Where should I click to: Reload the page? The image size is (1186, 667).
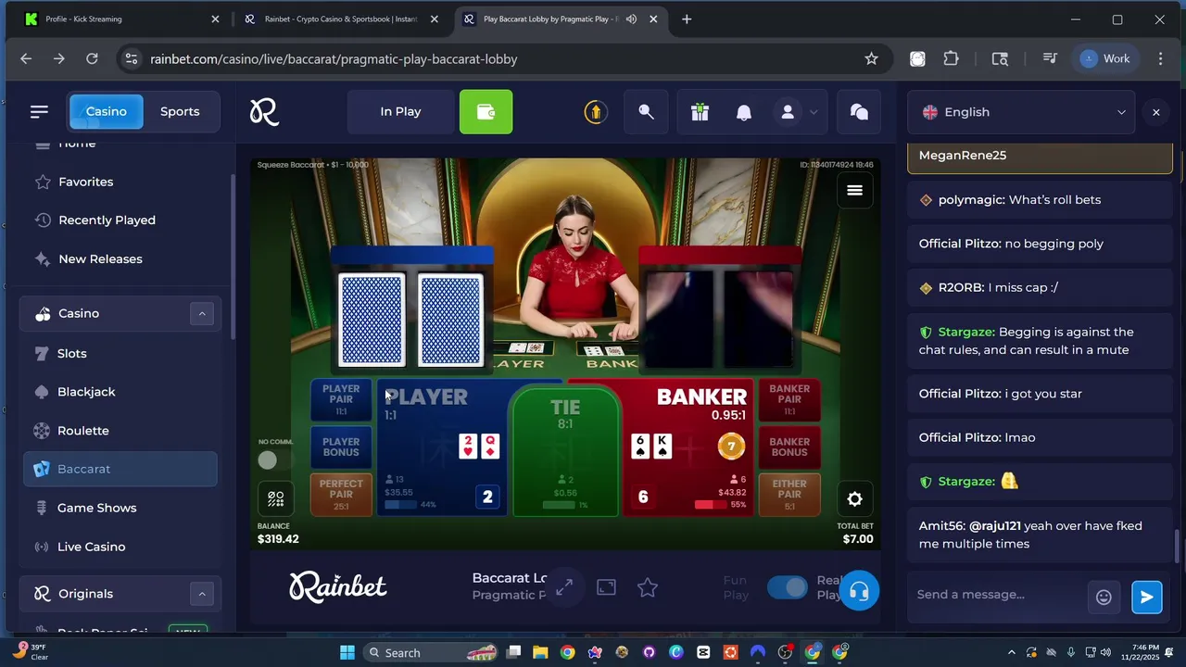92,58
